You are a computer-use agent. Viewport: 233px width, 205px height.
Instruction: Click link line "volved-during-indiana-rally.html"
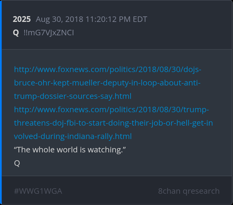(73, 136)
